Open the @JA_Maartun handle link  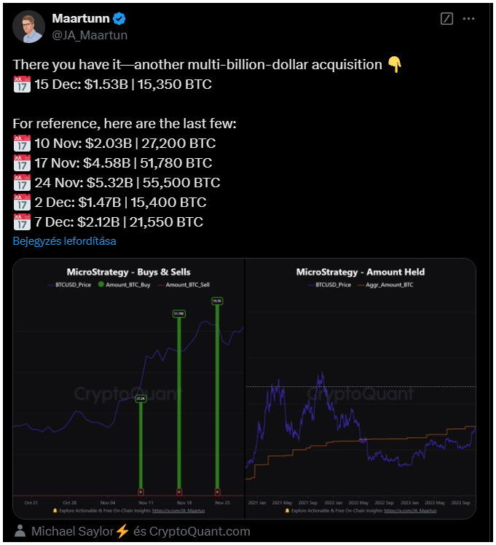[90, 35]
